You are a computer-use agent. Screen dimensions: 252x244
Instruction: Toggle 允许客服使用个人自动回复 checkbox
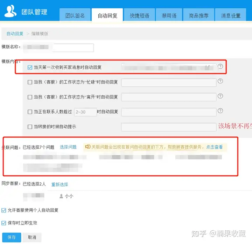click(x=4, y=210)
